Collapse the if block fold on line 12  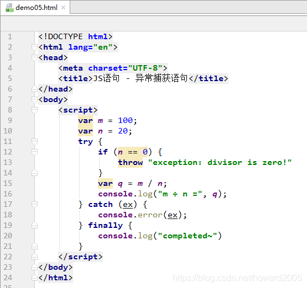pyautogui.click(x=34, y=152)
